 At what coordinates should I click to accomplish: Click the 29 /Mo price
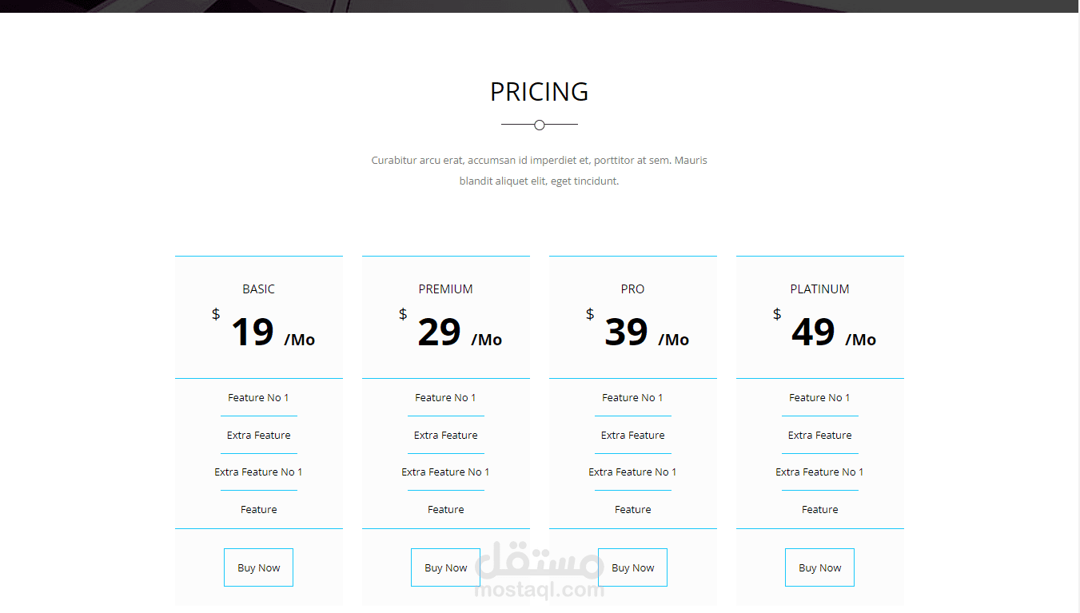pyautogui.click(x=460, y=332)
